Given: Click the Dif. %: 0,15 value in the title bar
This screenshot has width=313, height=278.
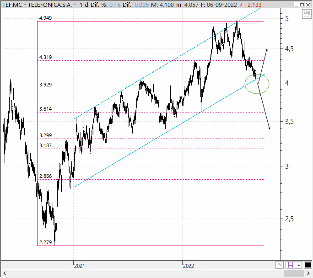Looking at the screenshot, I should [x=105, y=5].
